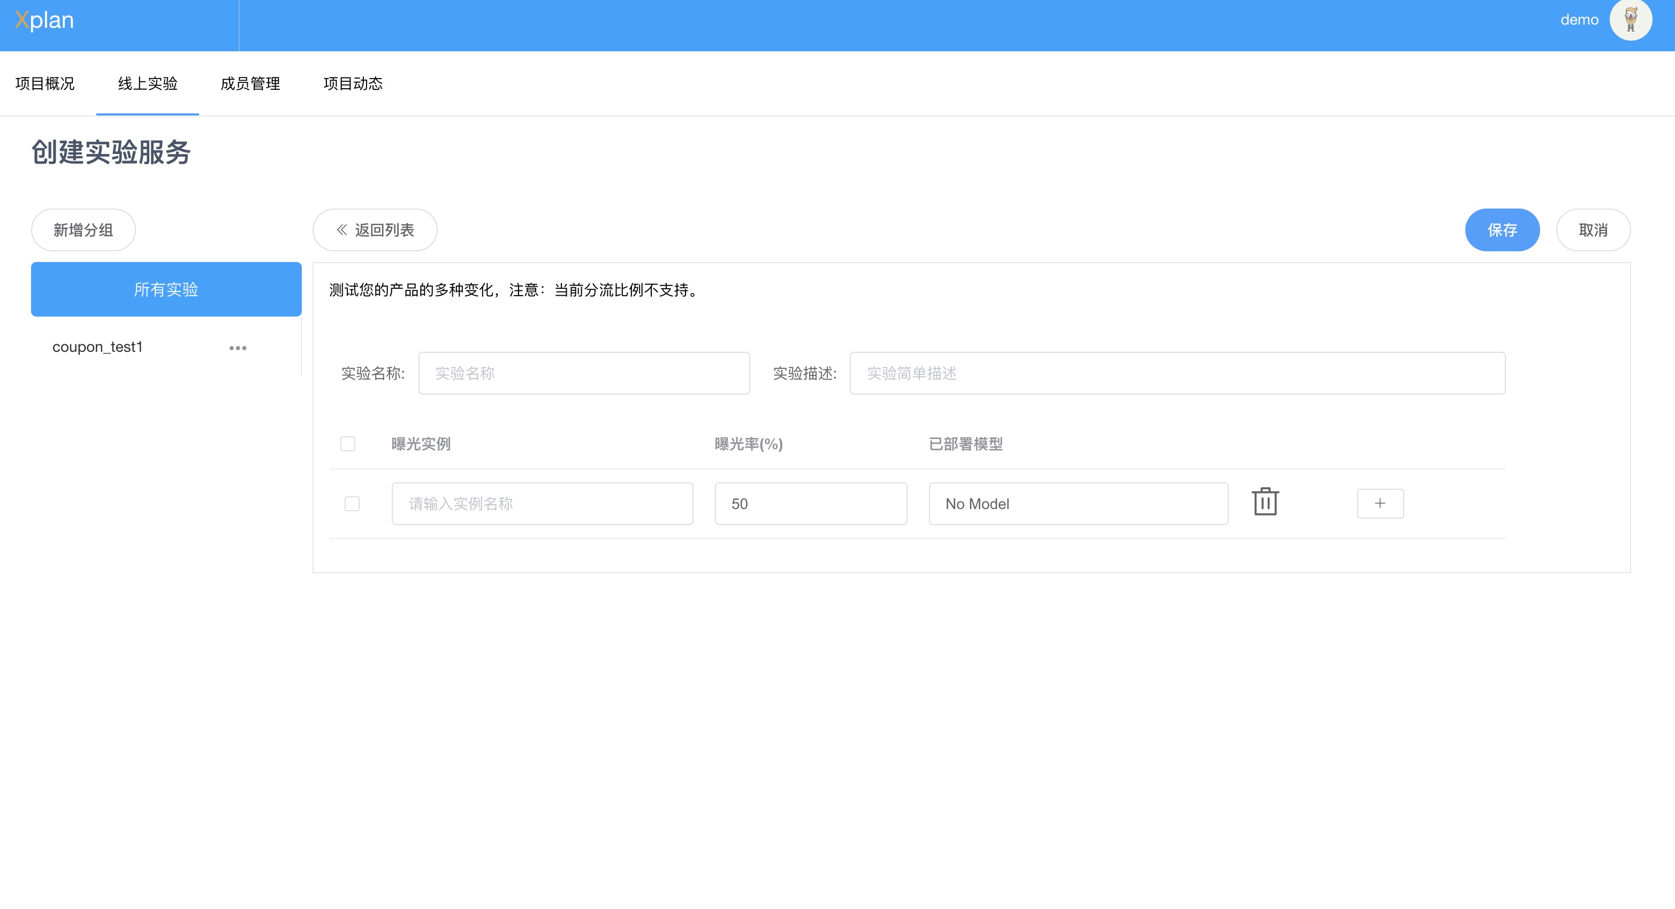Click the plus icon to add instance

[1380, 504]
